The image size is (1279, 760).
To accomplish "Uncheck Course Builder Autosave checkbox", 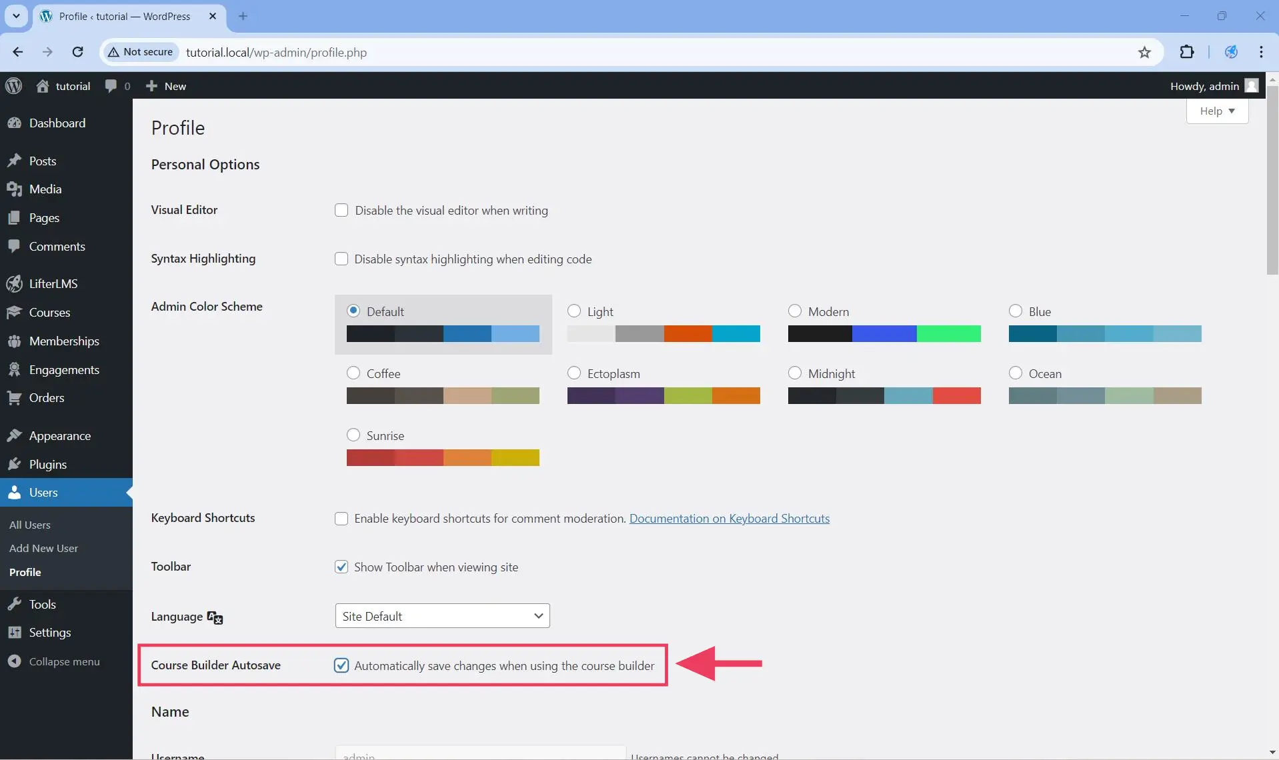I will coord(341,665).
